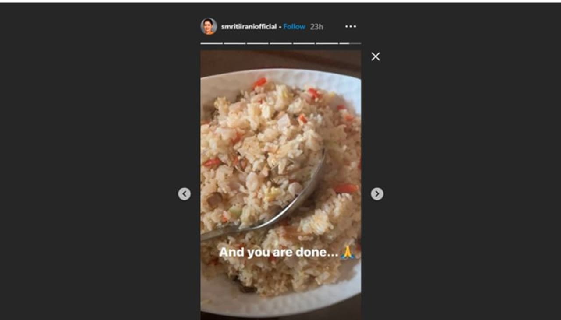Click the 'And you are done...' caption text
561x320 pixels.
pos(279,253)
